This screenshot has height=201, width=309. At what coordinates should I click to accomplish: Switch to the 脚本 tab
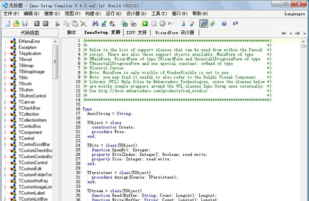click(x=72, y=32)
